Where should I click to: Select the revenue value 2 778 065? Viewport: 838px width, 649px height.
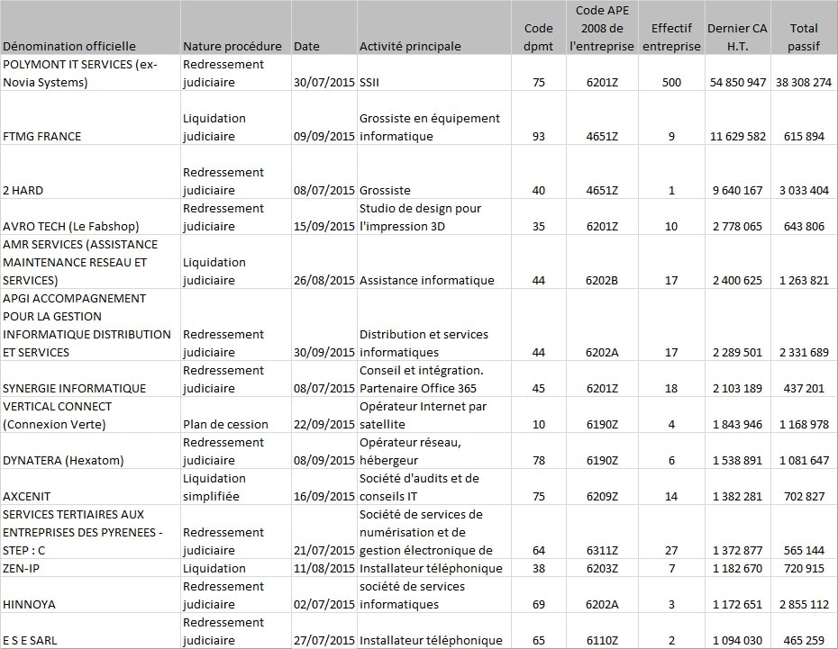point(737,226)
